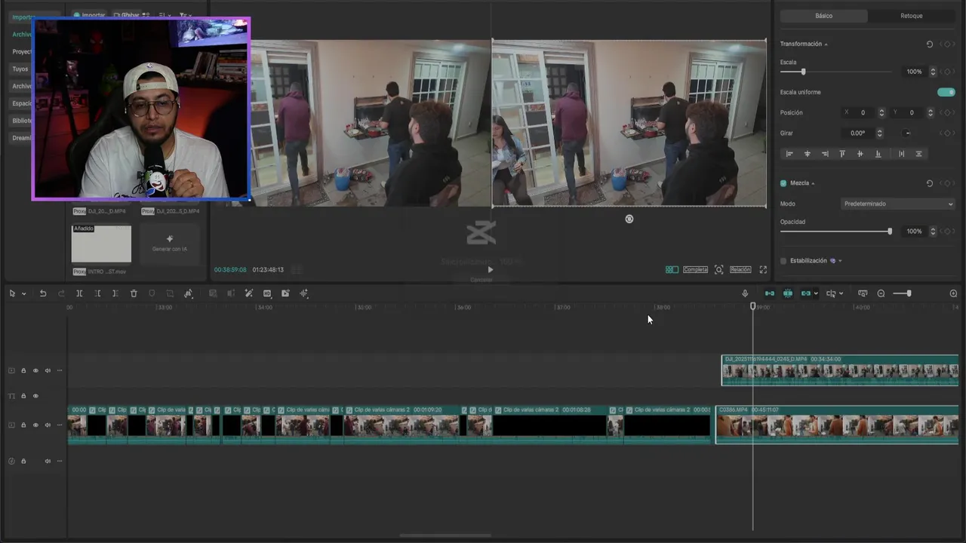
Task: Reset the Mezcla settings
Action: [930, 183]
